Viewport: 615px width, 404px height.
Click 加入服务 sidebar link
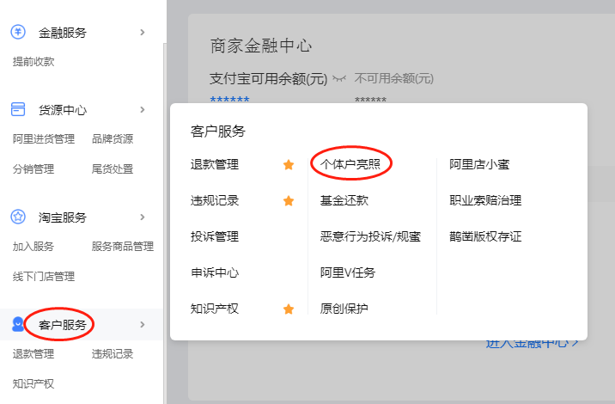coord(33,247)
